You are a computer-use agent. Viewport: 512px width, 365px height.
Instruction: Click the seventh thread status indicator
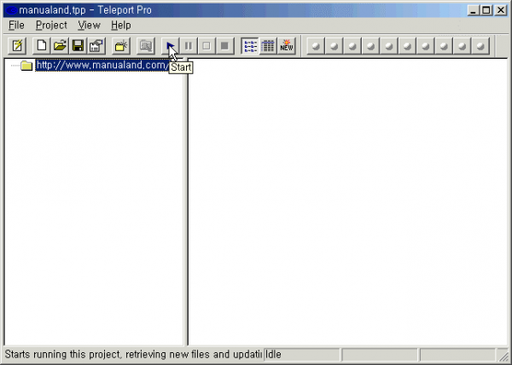pos(426,46)
